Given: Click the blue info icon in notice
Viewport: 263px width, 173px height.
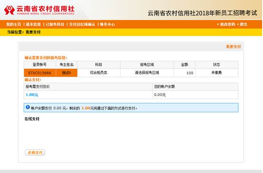Looking at the screenshot, I should pos(28,107).
